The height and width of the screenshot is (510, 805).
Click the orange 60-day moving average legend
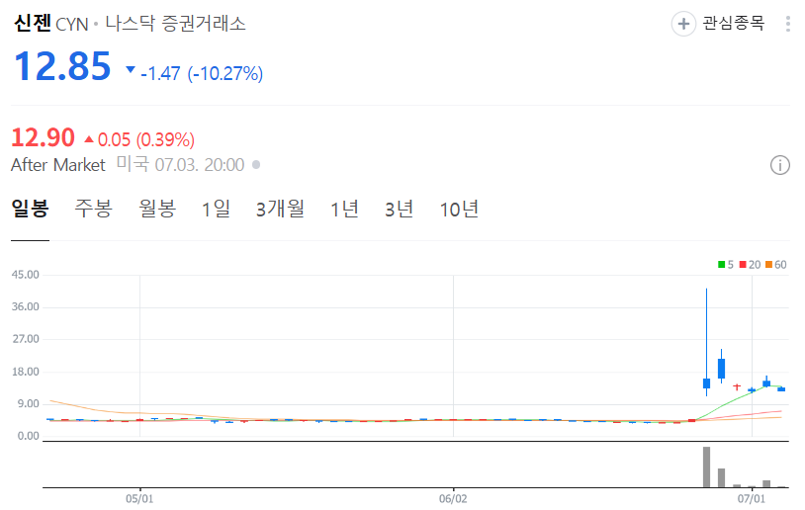775,265
